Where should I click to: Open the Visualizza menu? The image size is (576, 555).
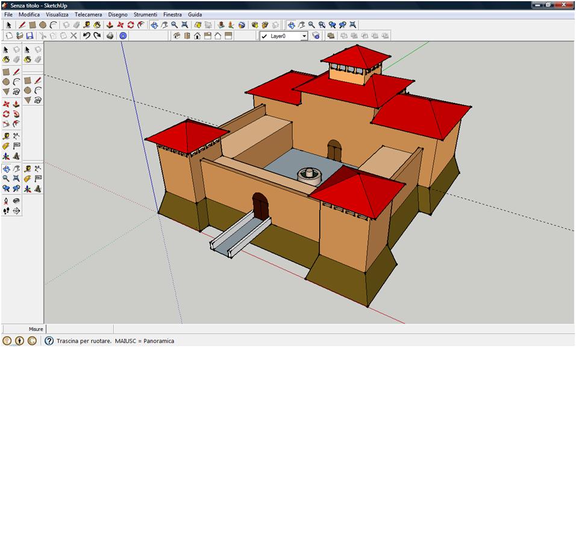(x=57, y=14)
